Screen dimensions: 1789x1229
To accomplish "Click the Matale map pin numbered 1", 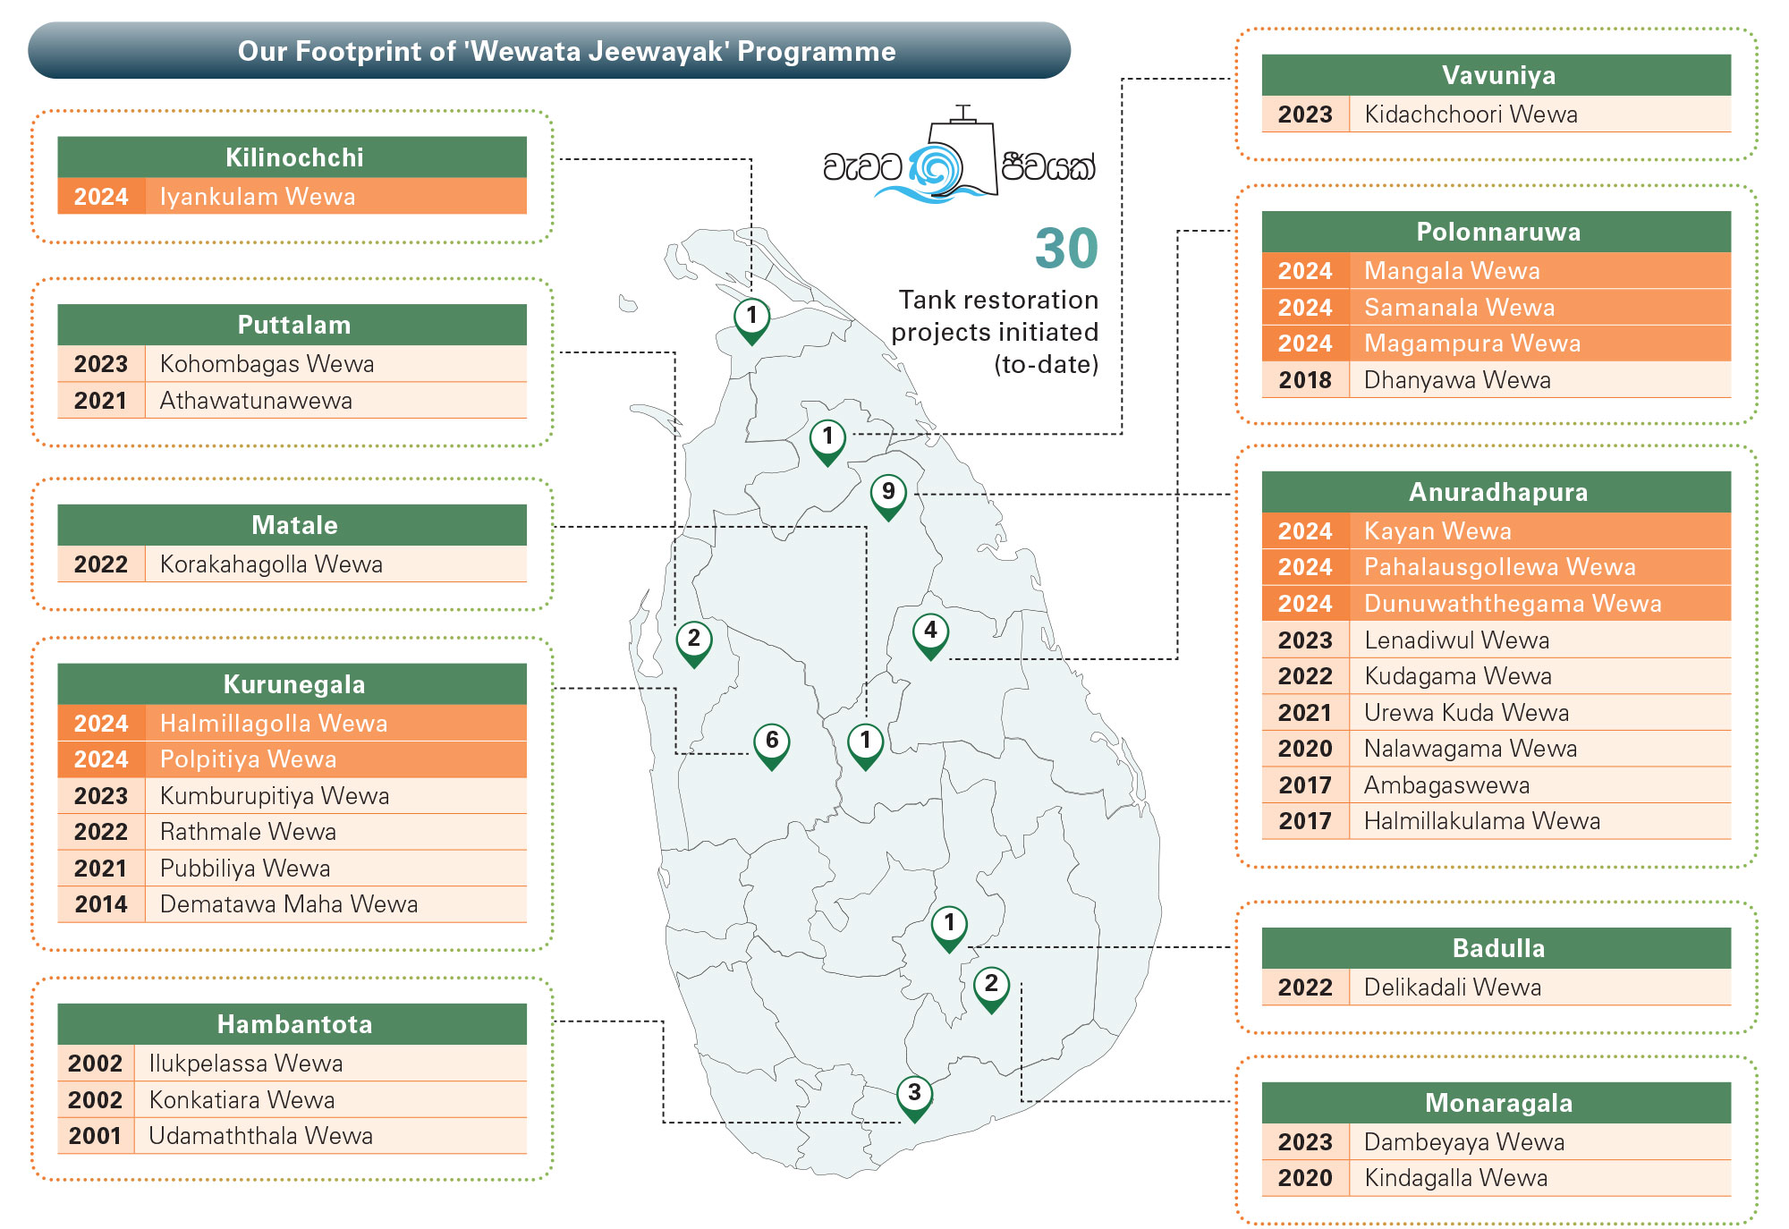I will point(865,746).
